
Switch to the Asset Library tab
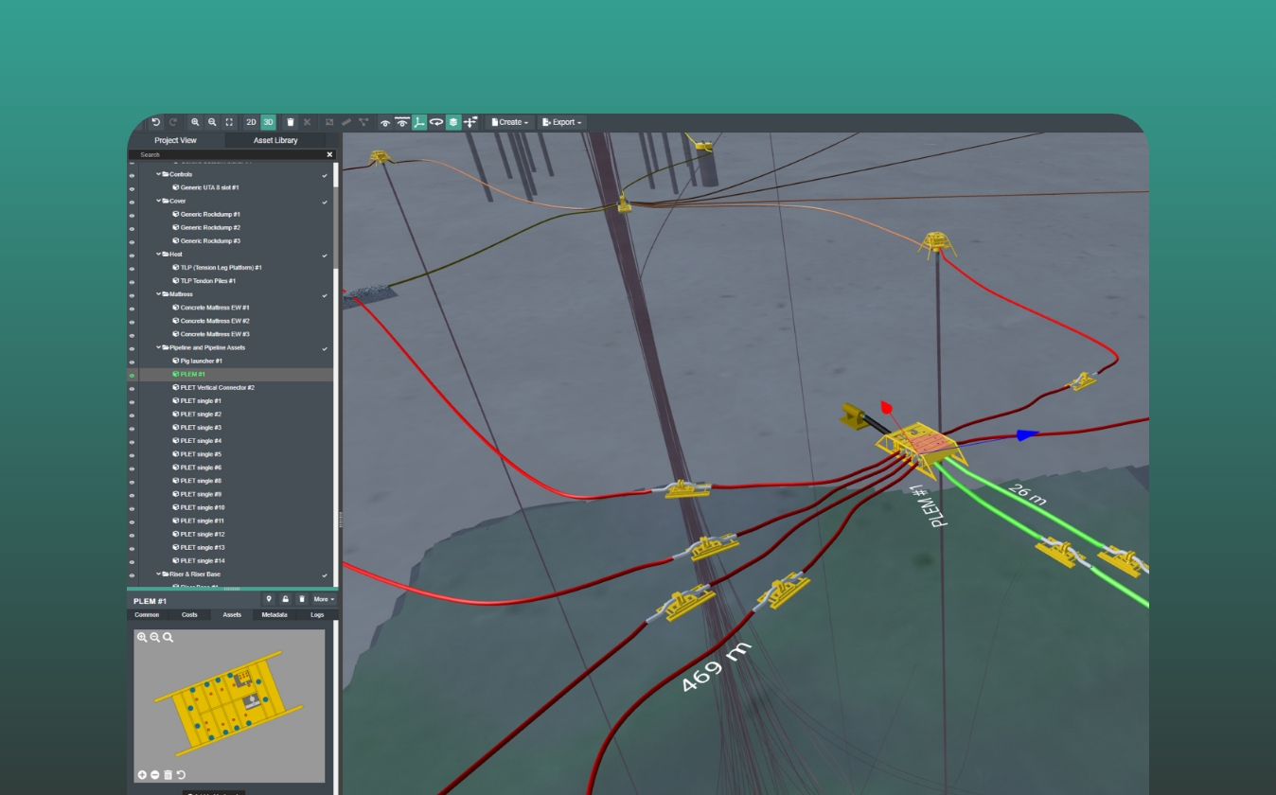pyautogui.click(x=275, y=140)
